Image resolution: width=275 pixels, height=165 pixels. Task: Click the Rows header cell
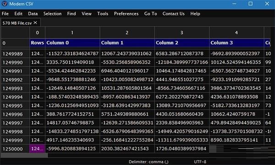coord(38,43)
